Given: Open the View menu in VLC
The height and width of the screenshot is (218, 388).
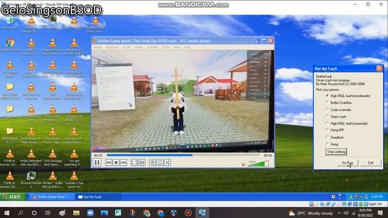Looking at the screenshot, I should [176, 47].
